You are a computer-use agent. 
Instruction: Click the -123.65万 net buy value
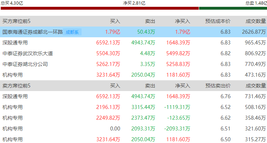pos(179,118)
